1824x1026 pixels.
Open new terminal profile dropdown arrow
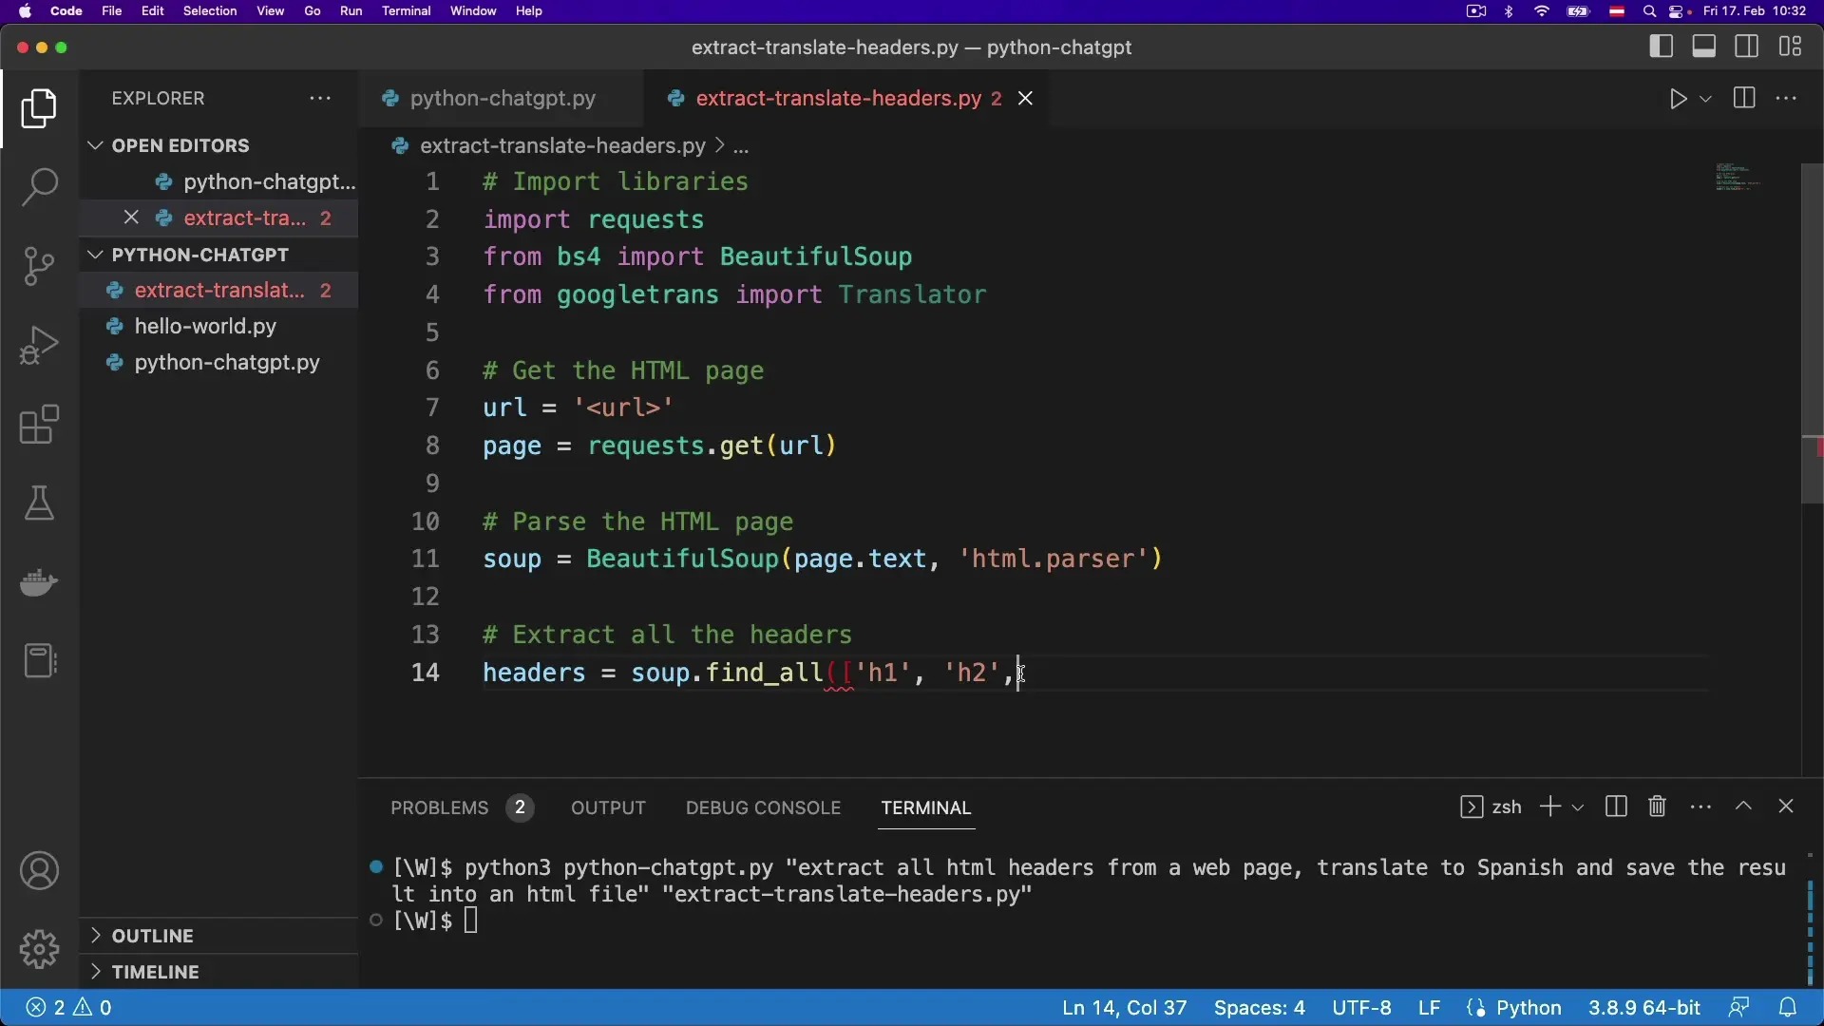point(1578,807)
